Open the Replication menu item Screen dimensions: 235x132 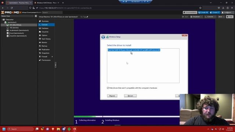click(46, 49)
